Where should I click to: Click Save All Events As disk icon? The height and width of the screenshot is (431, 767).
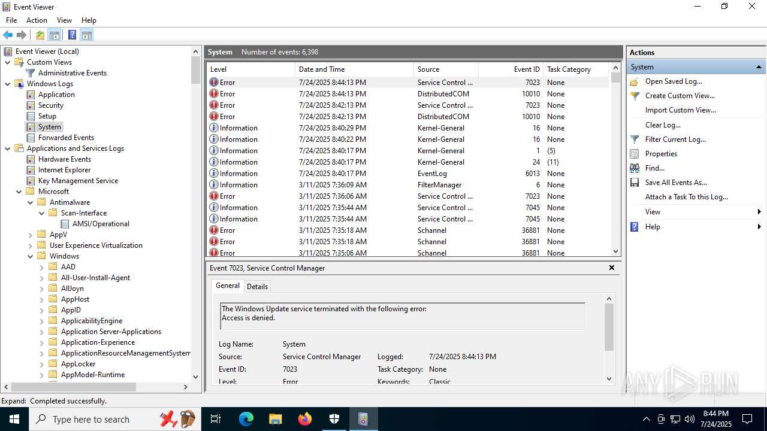(x=635, y=183)
